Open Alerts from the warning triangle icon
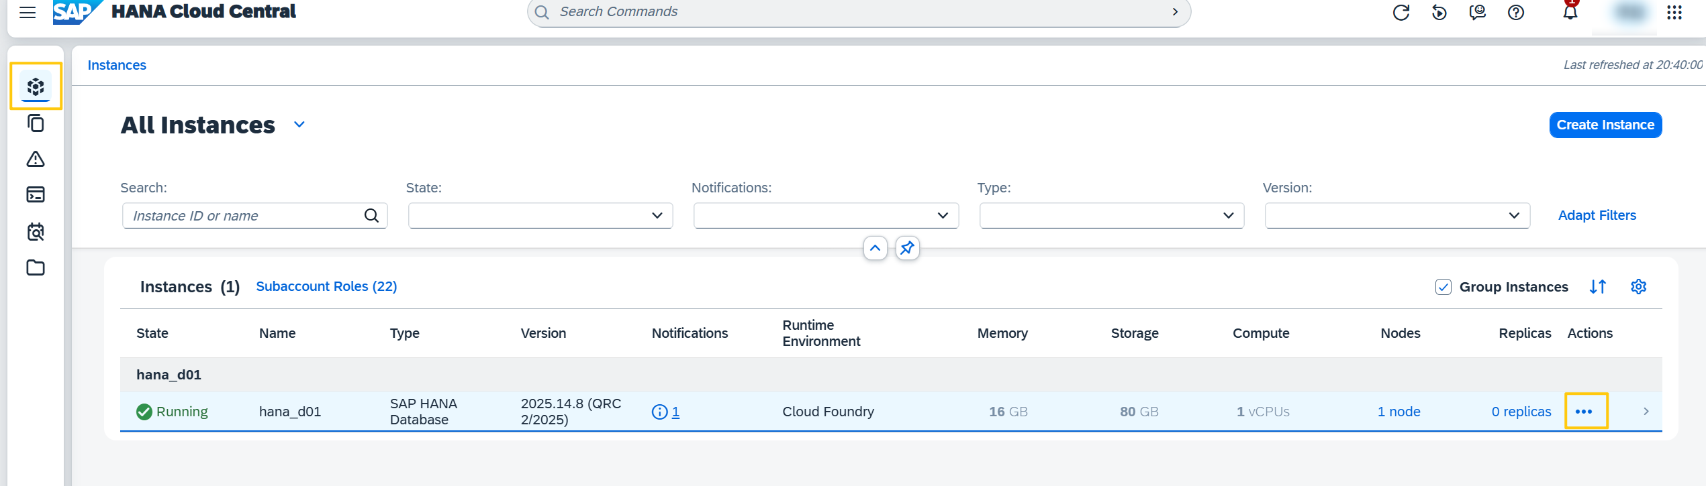The width and height of the screenshot is (1706, 486). [x=36, y=159]
